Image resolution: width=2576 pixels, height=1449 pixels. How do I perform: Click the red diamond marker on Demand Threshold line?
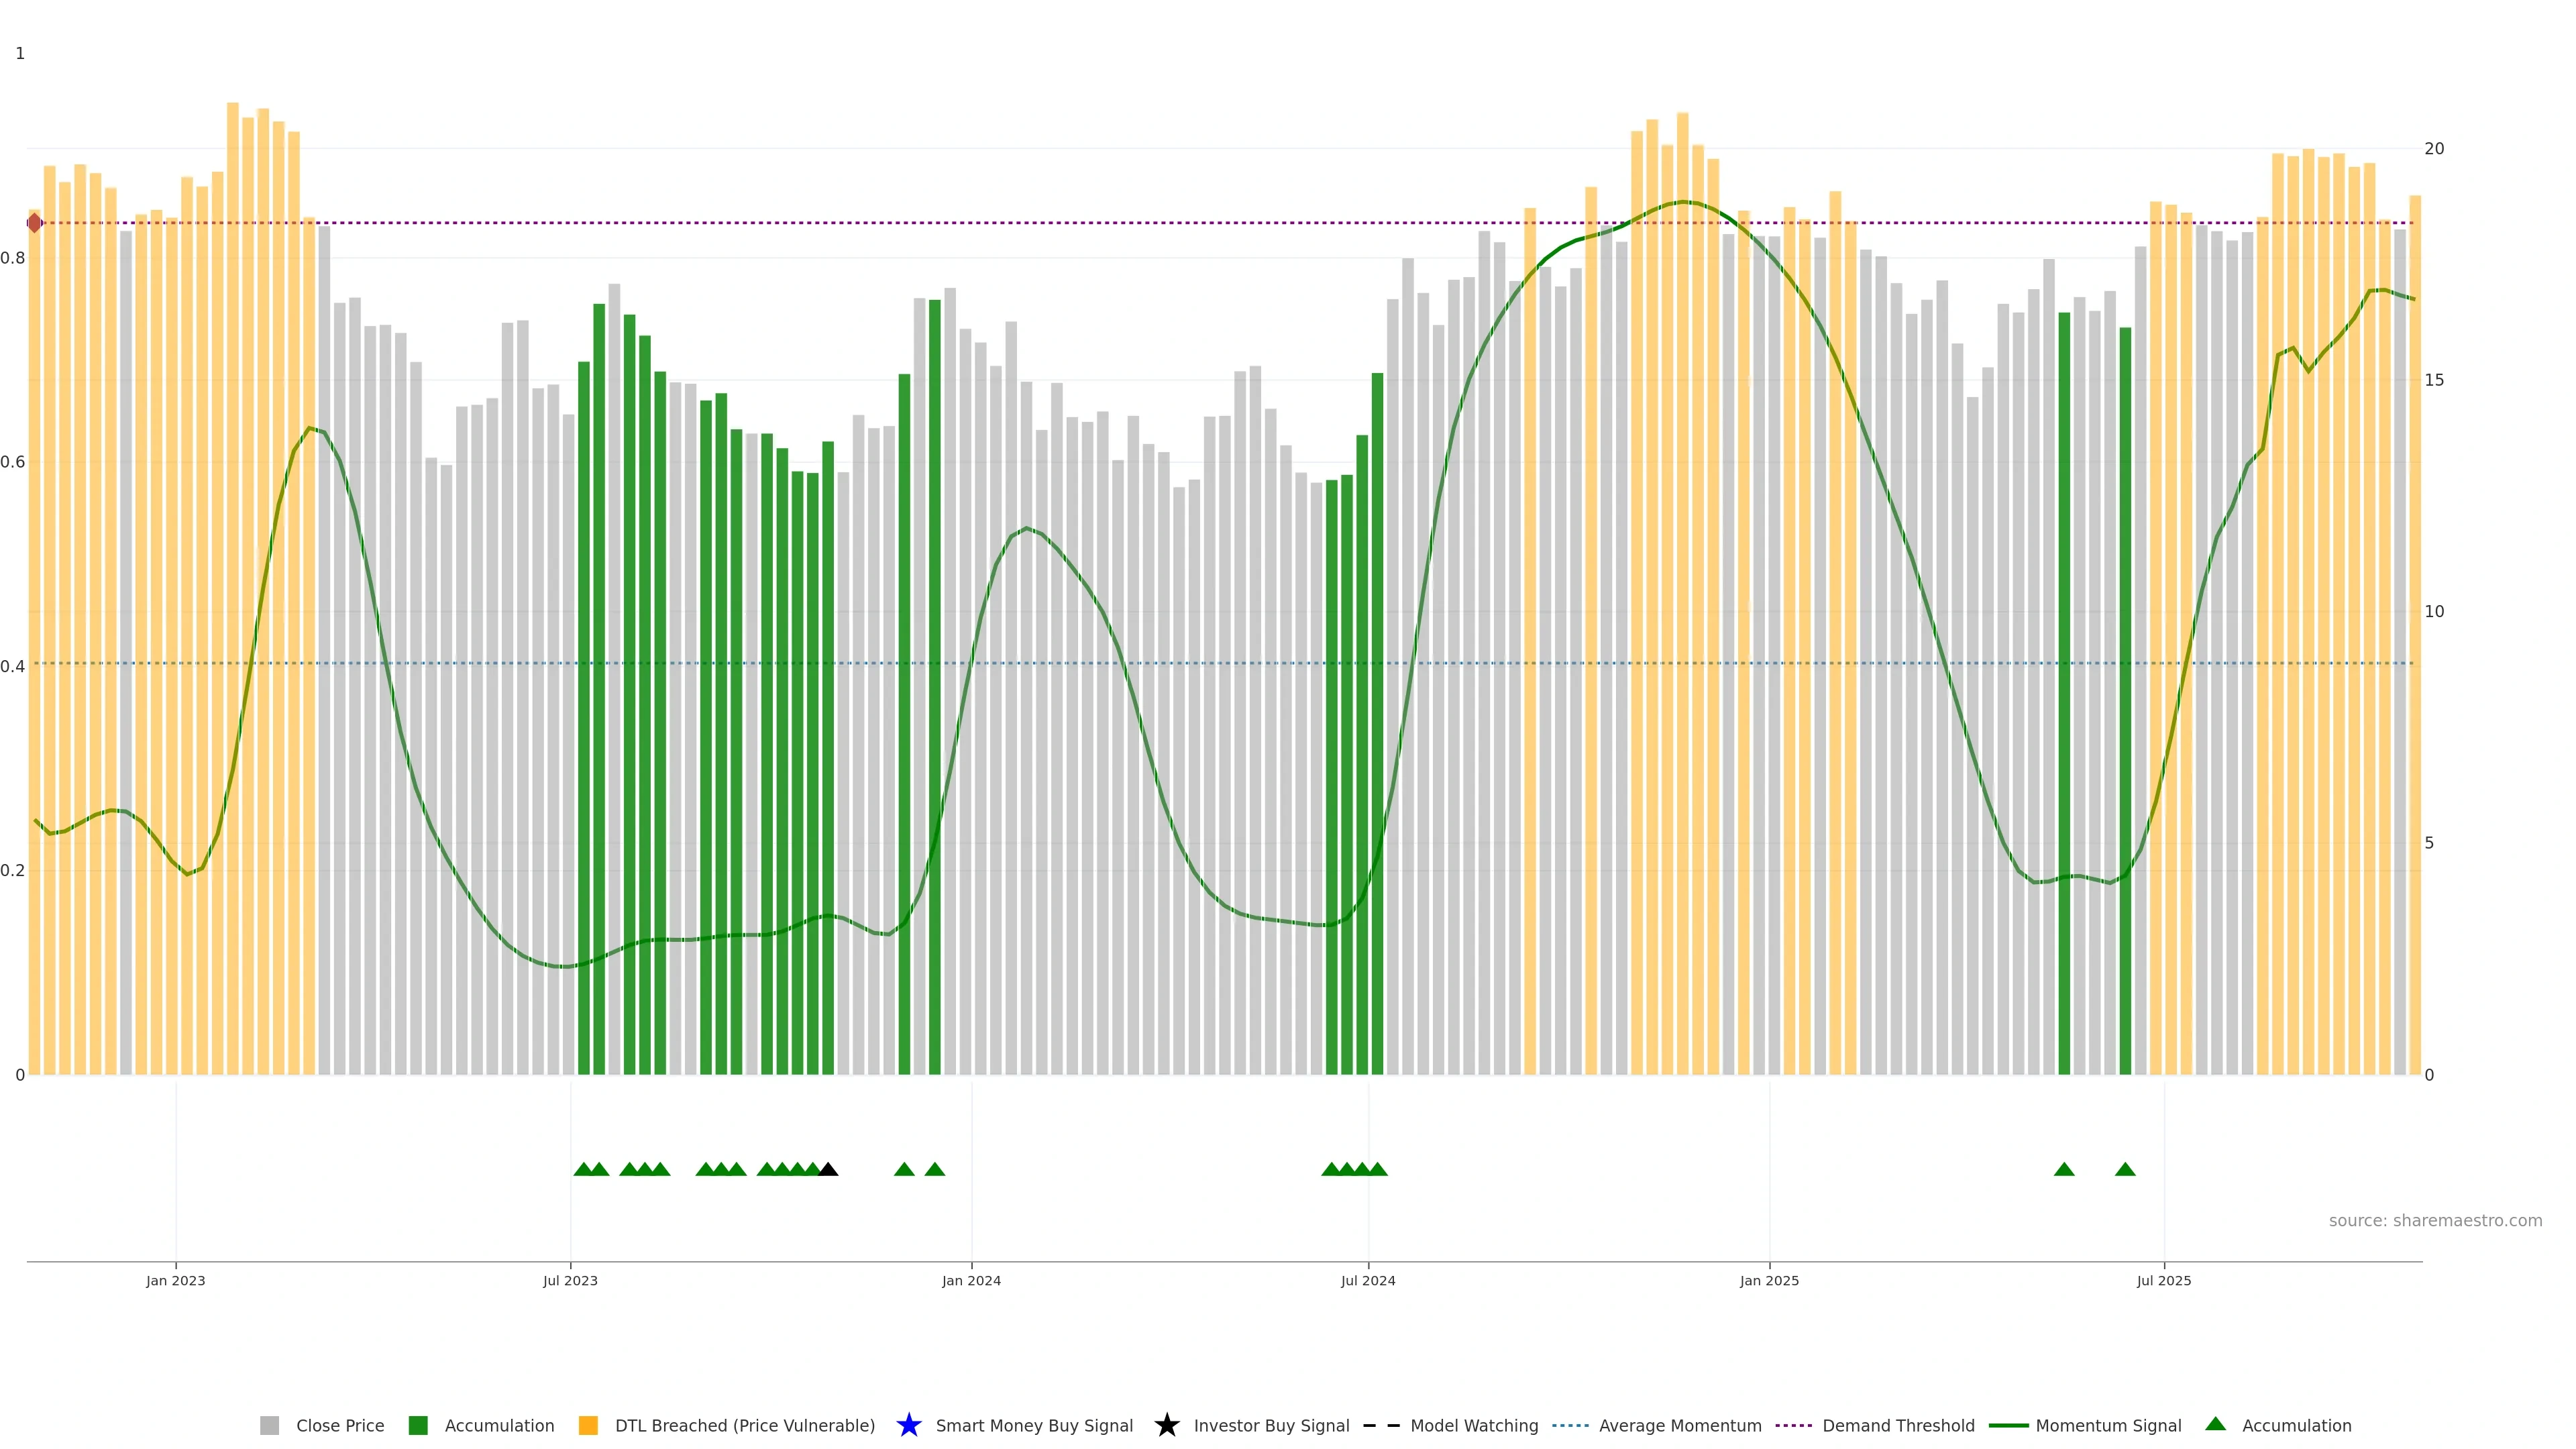pos(35,223)
